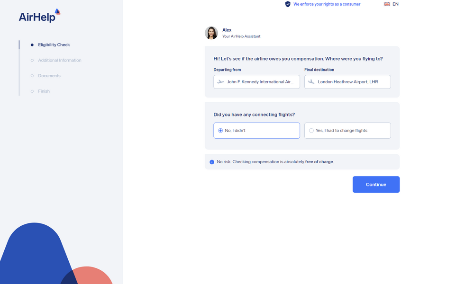Go to Finish step
Screen dimensions: 474x284
coord(44,91)
